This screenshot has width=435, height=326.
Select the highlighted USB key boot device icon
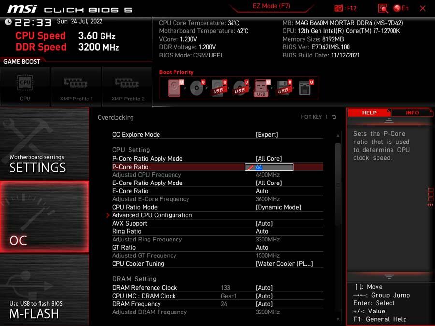point(261,88)
